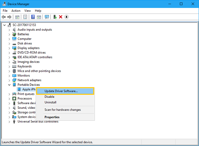Collapse the SC-201706112153 root node
The height and width of the screenshot is (146, 199).
[4, 25]
